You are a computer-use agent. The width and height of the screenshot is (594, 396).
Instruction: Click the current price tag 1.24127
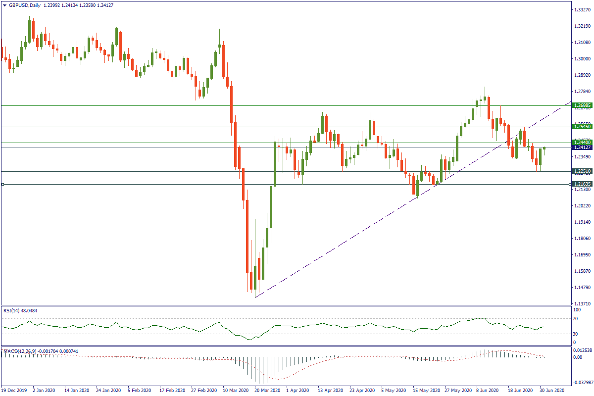tap(582, 148)
